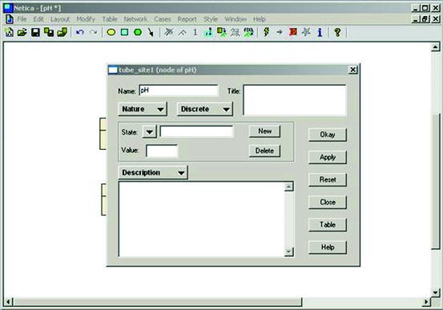Screen dimensions: 443x310
Task: Click the Help button in dialog
Action: [328, 248]
